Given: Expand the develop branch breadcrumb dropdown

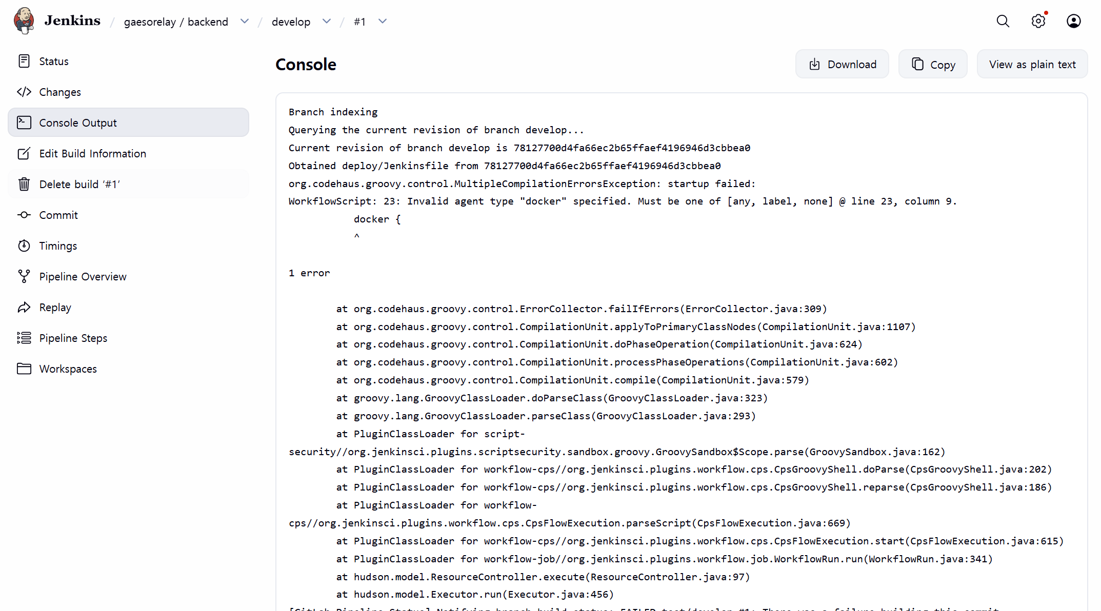Looking at the screenshot, I should pos(327,21).
